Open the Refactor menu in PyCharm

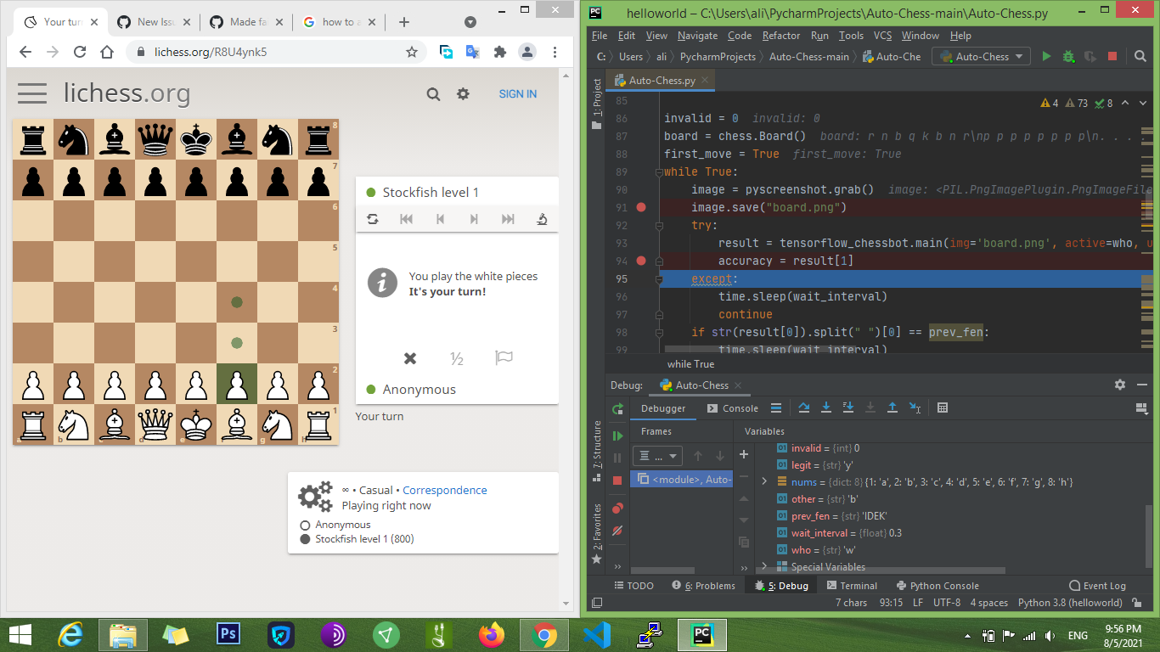780,36
